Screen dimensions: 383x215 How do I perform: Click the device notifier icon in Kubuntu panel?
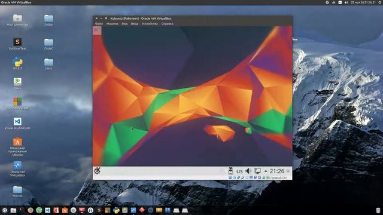pyautogui.click(x=230, y=171)
